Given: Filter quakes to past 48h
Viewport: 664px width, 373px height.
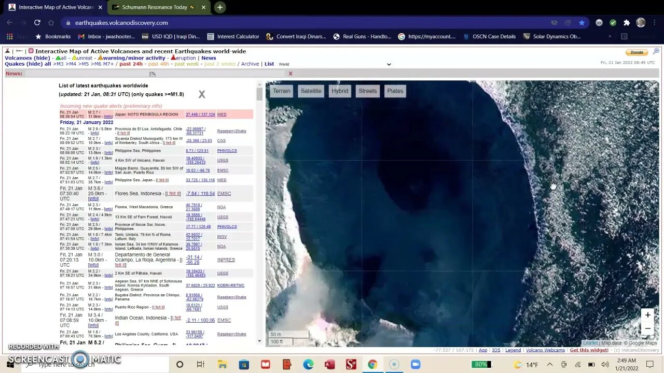Looking at the screenshot, I should [158, 64].
